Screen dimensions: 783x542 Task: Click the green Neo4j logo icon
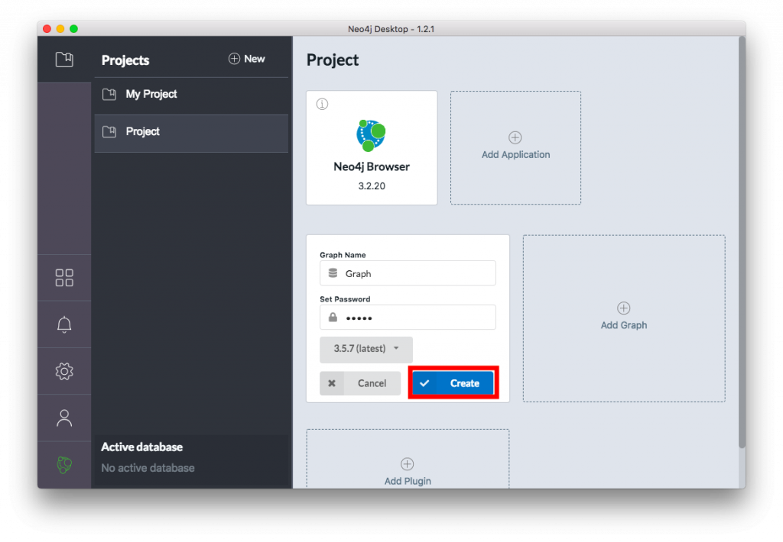coord(64,465)
